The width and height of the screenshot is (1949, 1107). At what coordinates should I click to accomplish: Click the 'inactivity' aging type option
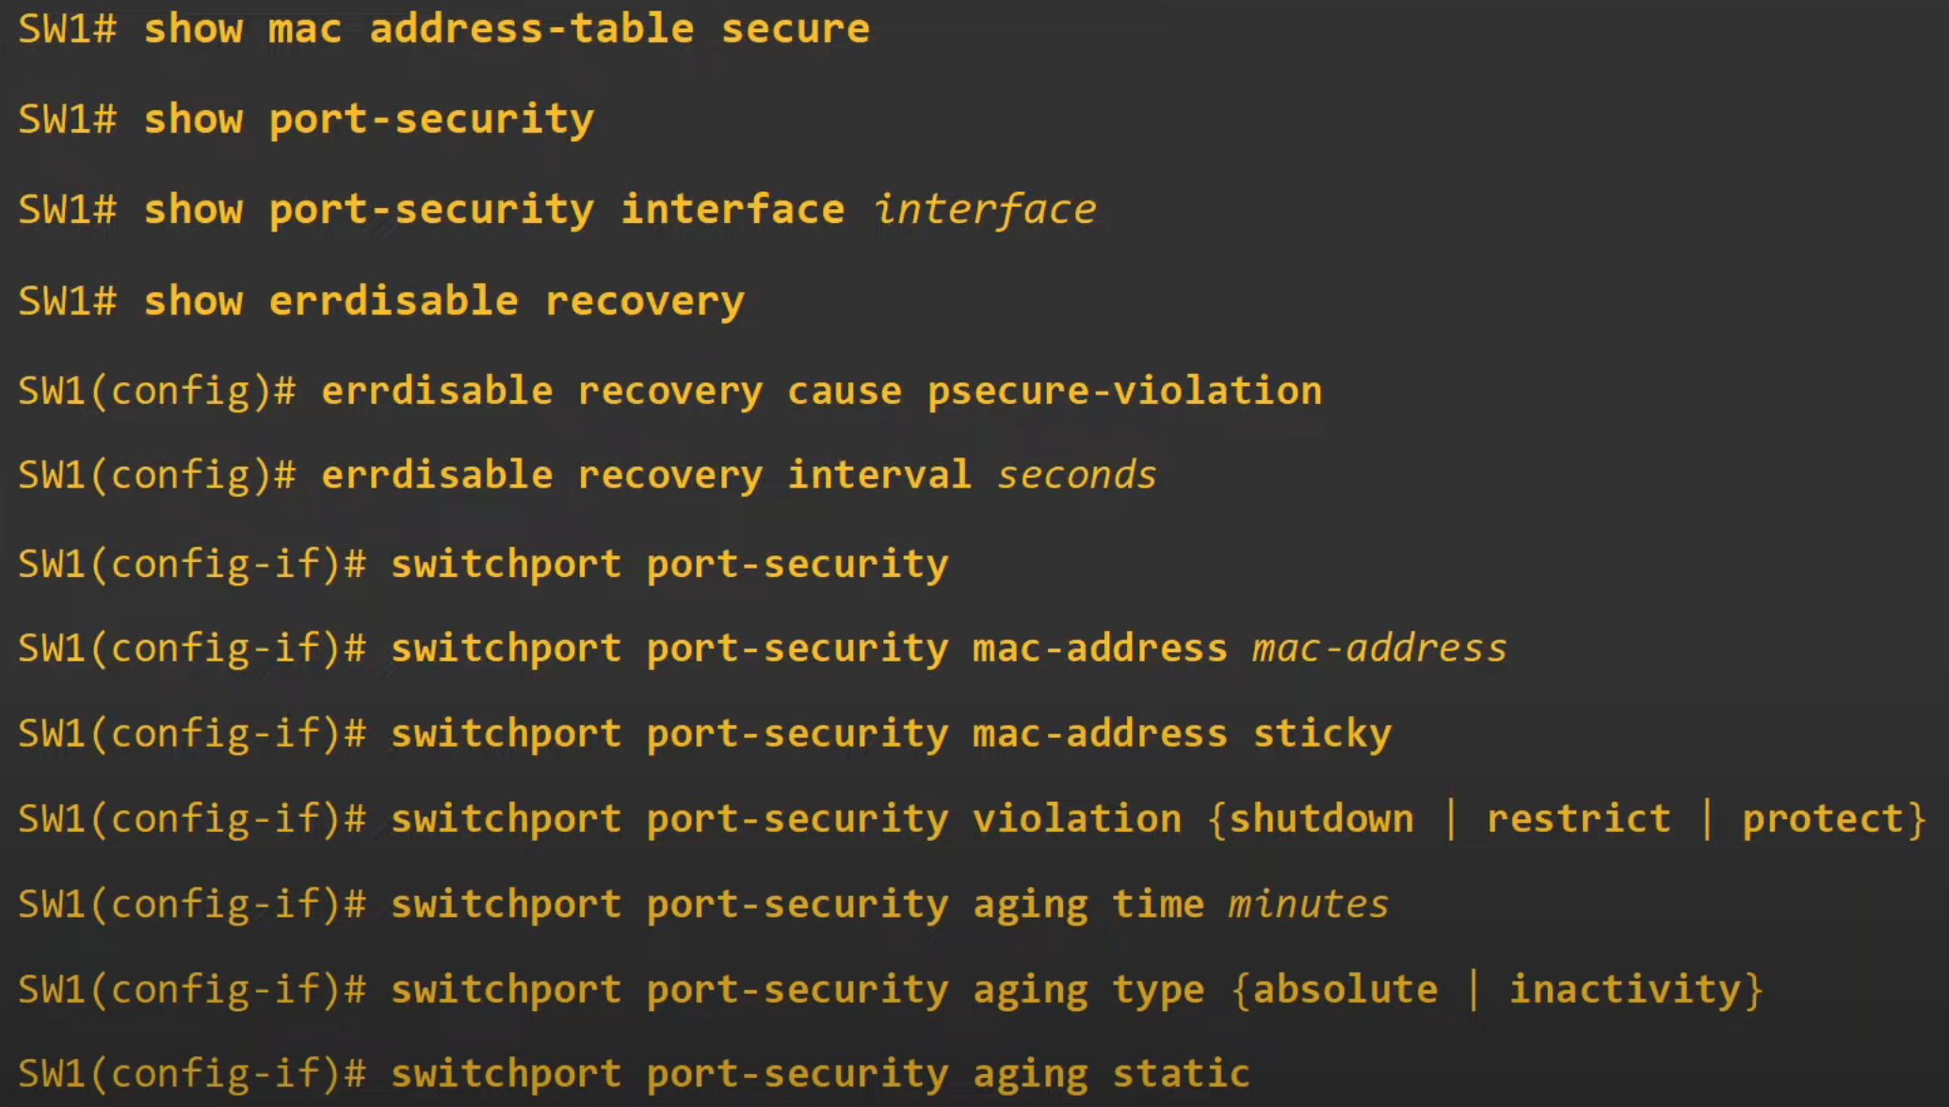click(1625, 989)
